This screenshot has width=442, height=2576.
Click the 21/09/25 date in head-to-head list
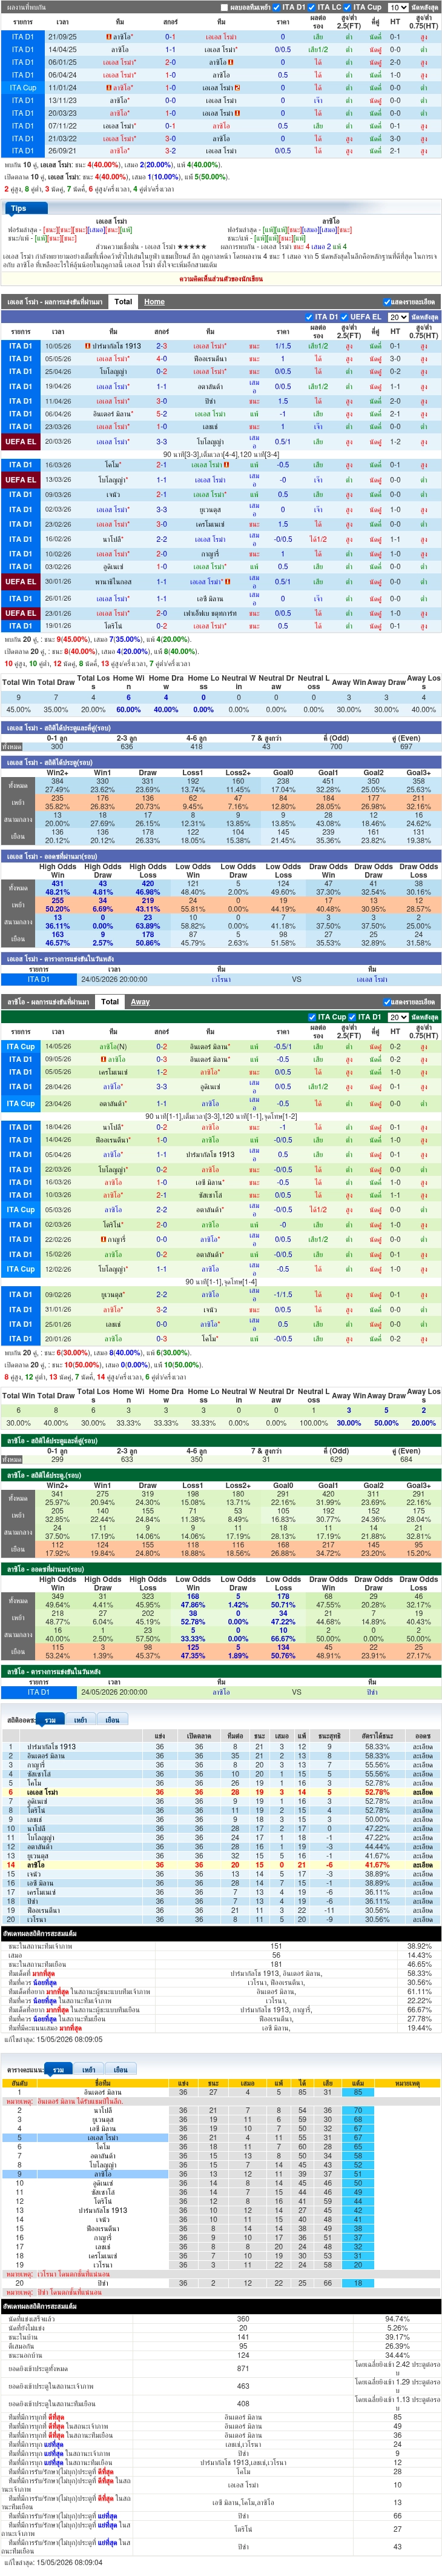coord(62,36)
